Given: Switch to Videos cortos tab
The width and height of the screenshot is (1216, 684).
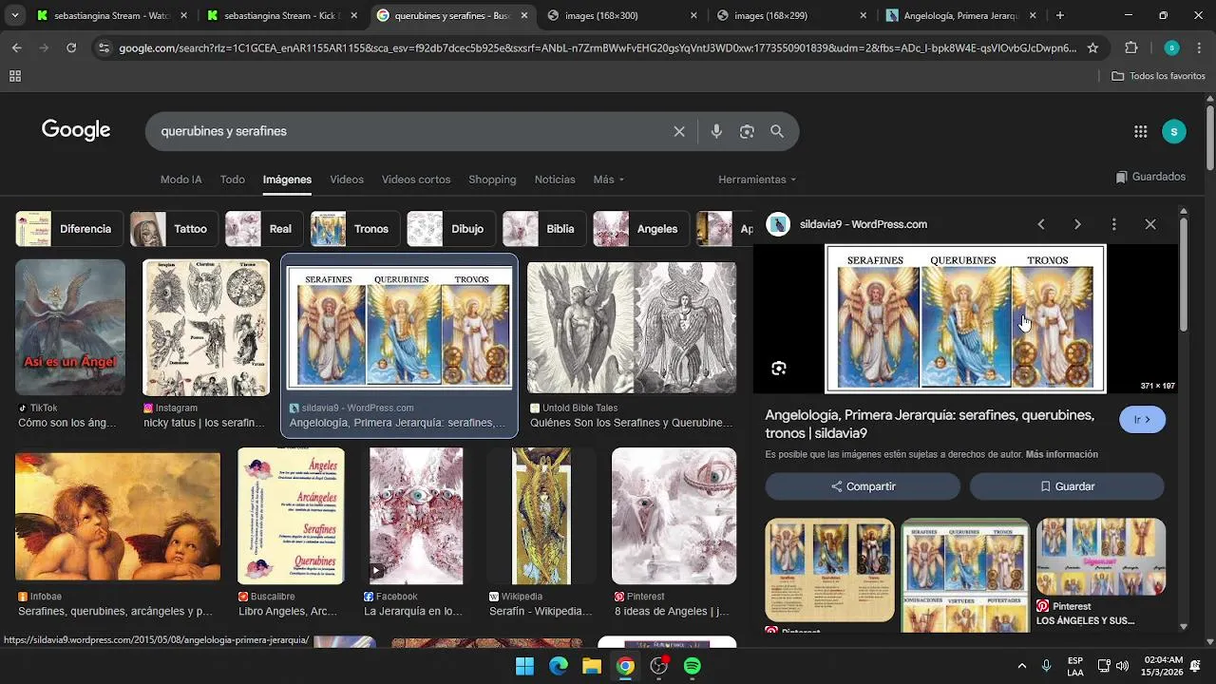Looking at the screenshot, I should pos(416,180).
